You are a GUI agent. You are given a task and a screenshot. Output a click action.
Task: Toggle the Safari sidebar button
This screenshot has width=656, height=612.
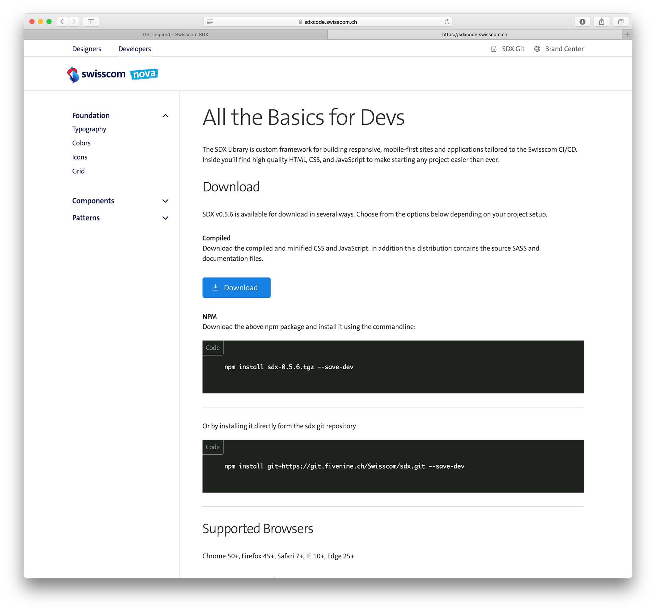point(91,22)
